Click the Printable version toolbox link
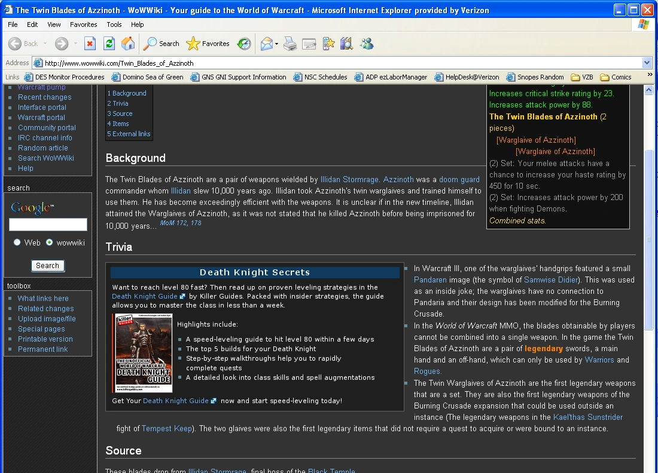 (45, 339)
